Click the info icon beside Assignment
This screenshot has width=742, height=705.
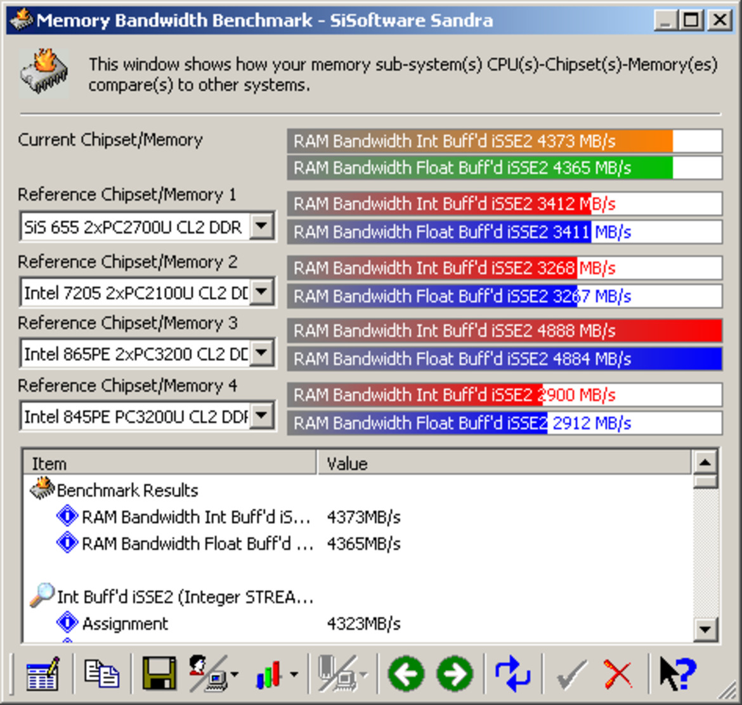[x=67, y=623]
